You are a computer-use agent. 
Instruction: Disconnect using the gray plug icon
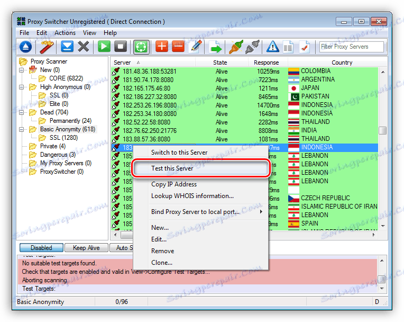click(253, 47)
